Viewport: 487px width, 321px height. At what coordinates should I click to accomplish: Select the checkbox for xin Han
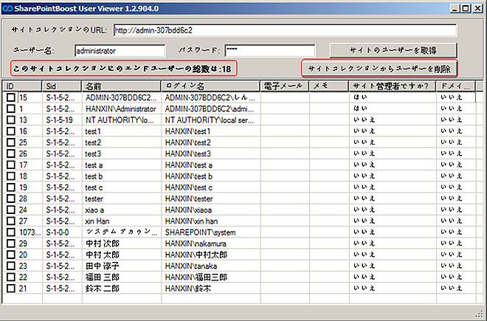(x=11, y=221)
